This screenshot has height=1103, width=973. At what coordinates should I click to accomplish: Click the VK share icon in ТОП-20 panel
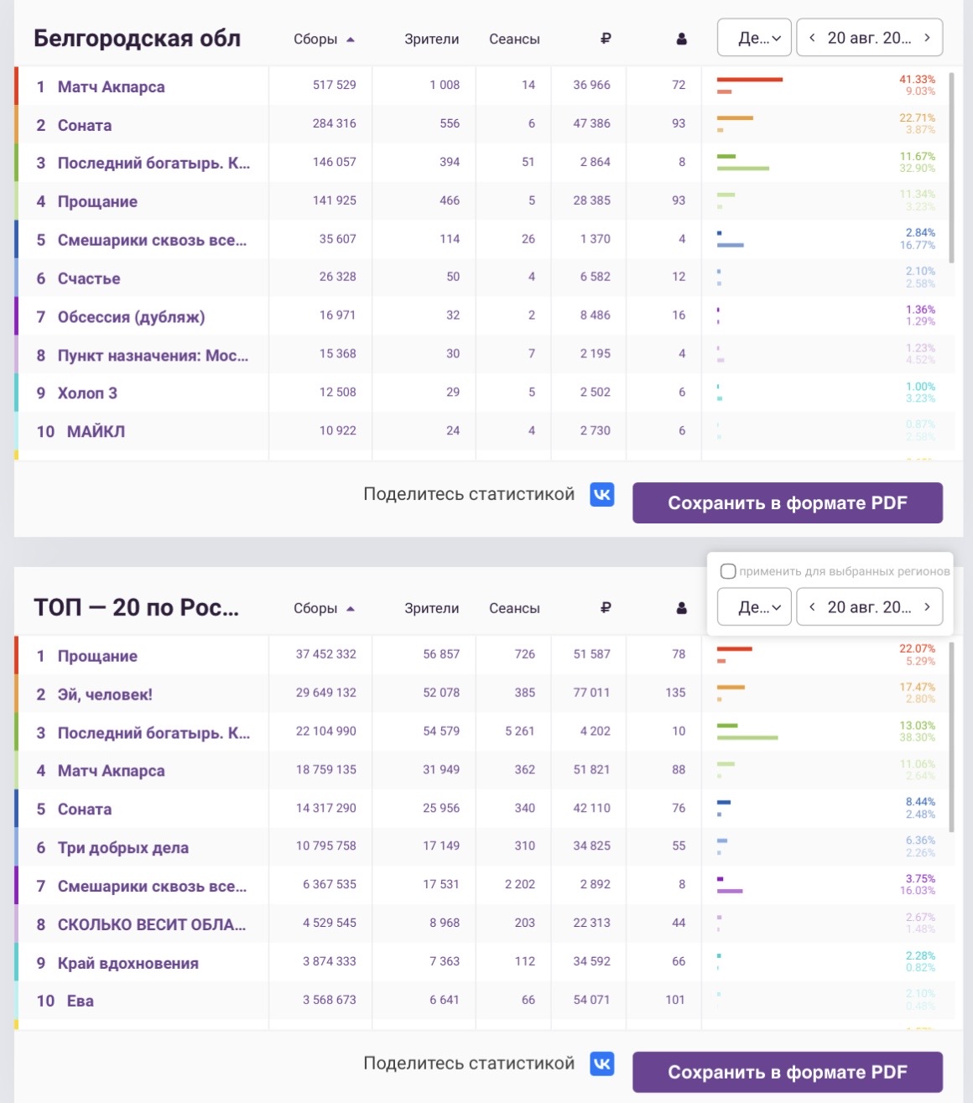(x=601, y=1064)
